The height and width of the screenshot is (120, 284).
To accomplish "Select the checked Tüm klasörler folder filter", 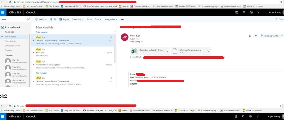I will point(14,37).
